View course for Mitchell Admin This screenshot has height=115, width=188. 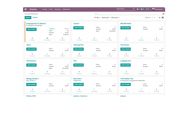click(126, 28)
